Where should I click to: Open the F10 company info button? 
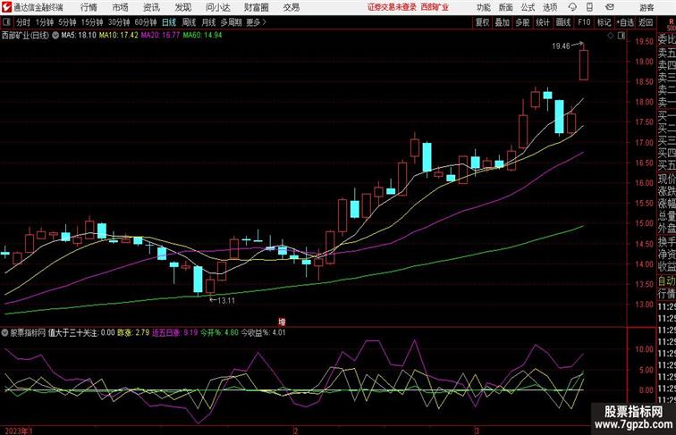[584, 22]
